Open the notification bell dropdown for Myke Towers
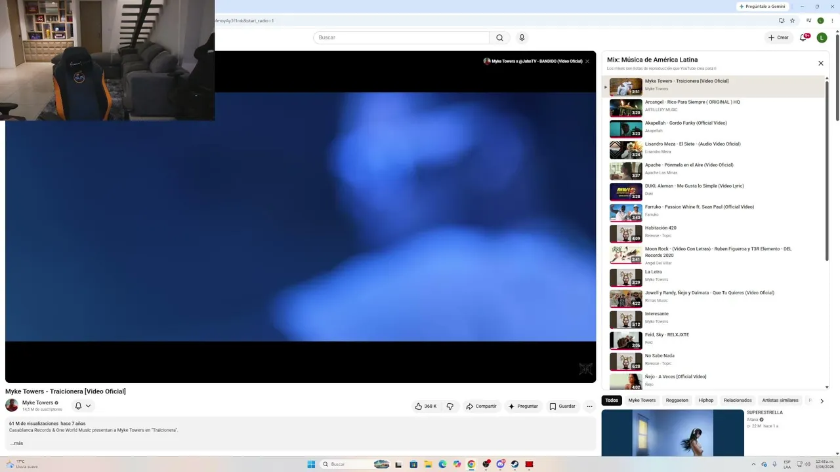The width and height of the screenshot is (840, 472). pyautogui.click(x=83, y=406)
